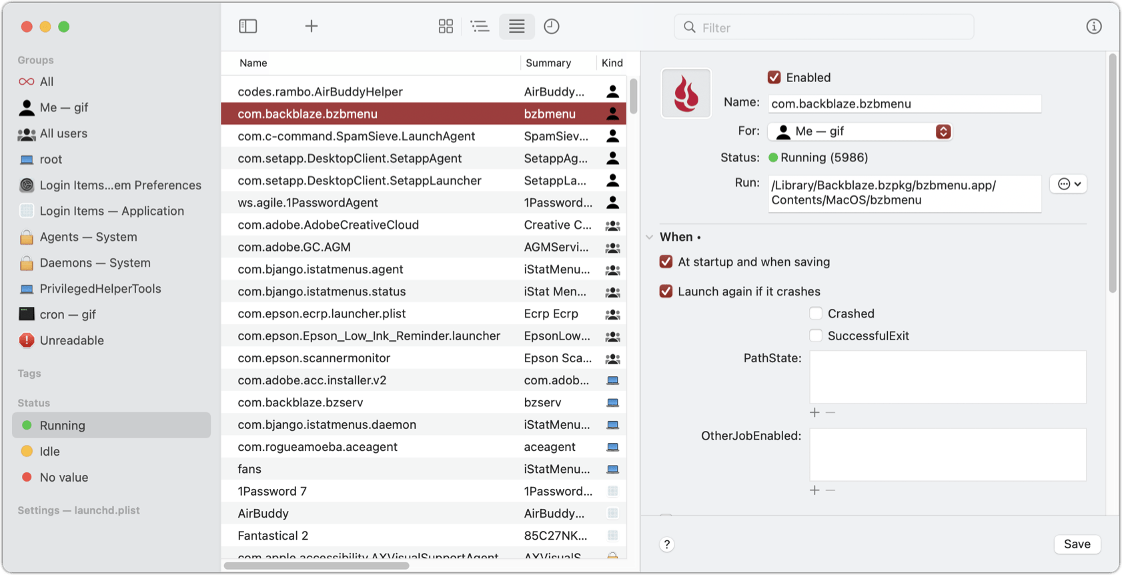The width and height of the screenshot is (1122, 575).
Task: Click the help question mark button
Action: pyautogui.click(x=666, y=544)
